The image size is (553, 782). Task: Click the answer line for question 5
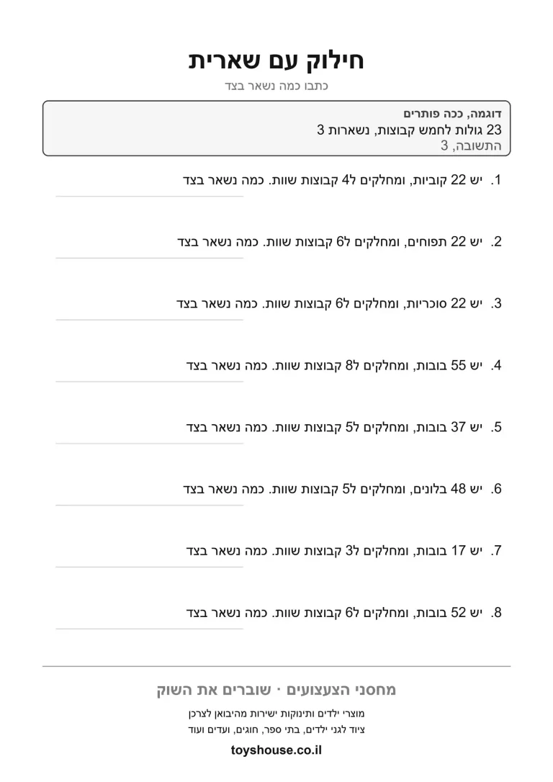click(150, 444)
